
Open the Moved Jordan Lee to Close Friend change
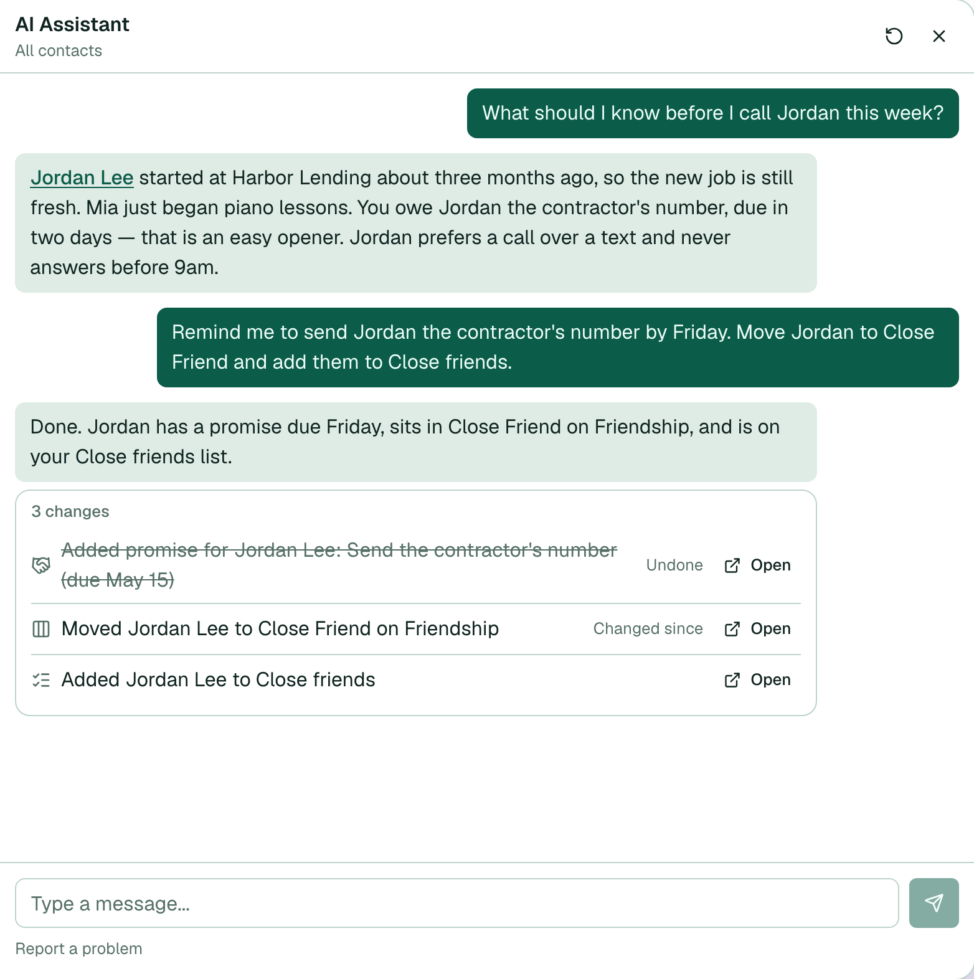757,629
